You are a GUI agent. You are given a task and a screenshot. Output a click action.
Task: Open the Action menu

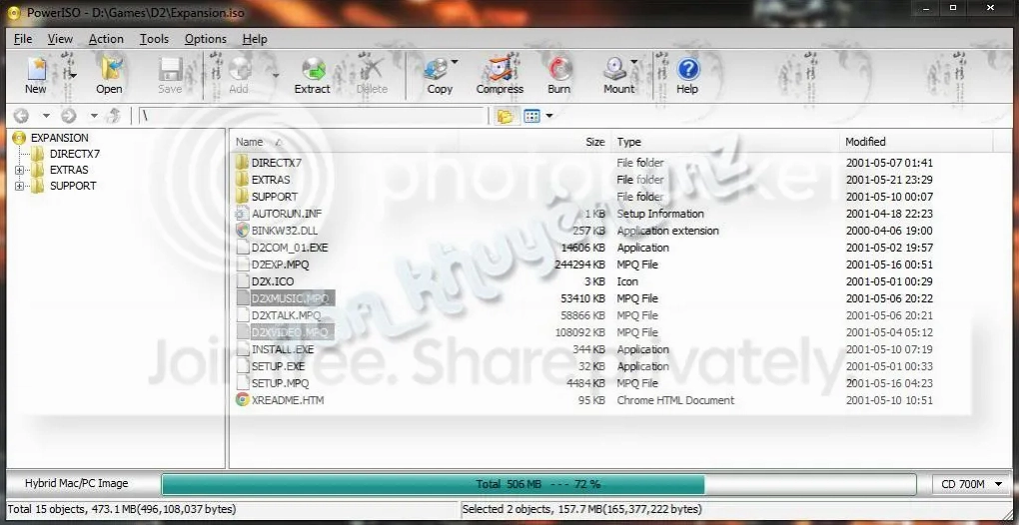[x=106, y=39]
